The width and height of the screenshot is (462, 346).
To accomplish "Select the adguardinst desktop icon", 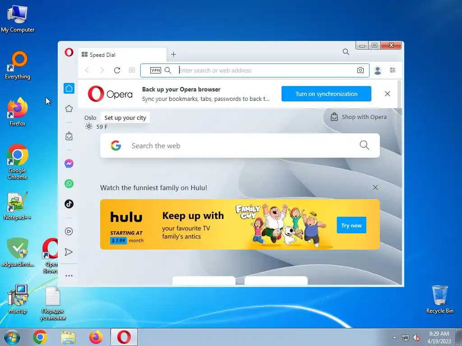I will tap(18, 252).
